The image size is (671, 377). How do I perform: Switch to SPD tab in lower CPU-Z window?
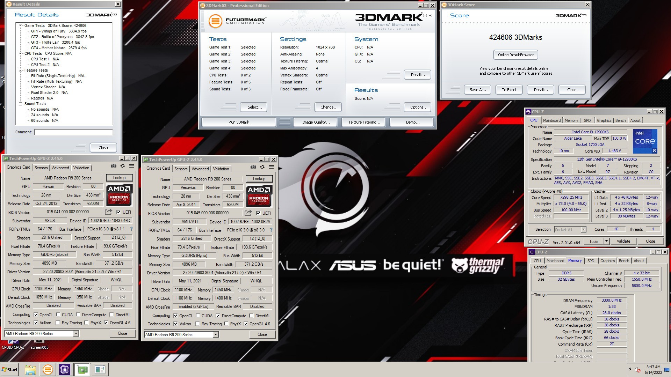point(591,261)
